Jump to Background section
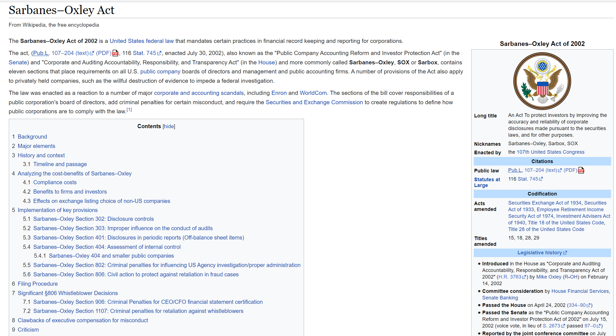The height and width of the screenshot is (336, 616). pyautogui.click(x=32, y=137)
